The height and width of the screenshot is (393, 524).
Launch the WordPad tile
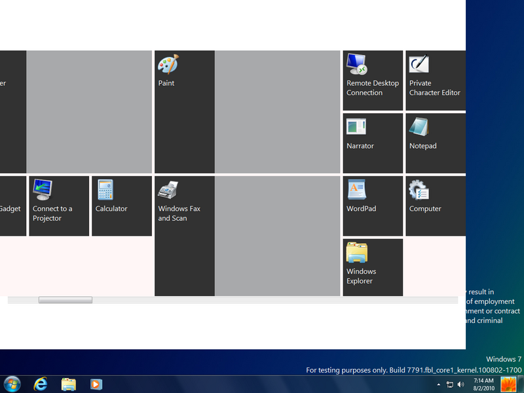(x=373, y=206)
